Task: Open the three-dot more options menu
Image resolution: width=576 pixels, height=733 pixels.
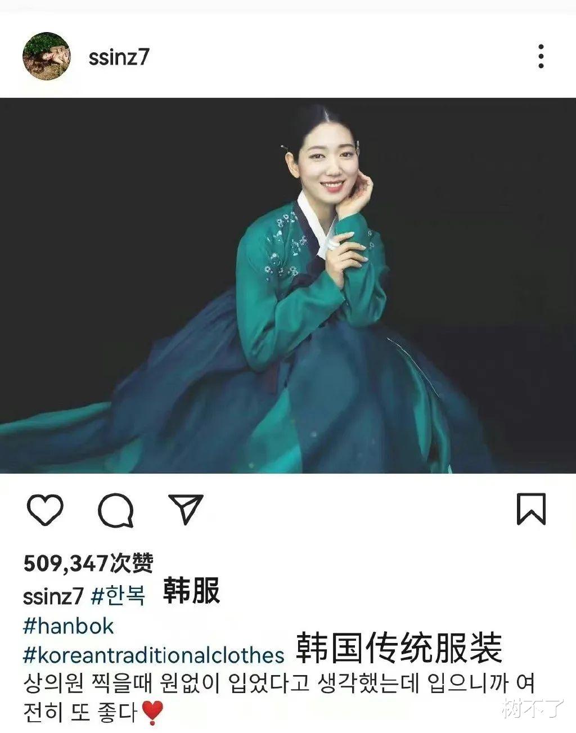Action: [541, 57]
